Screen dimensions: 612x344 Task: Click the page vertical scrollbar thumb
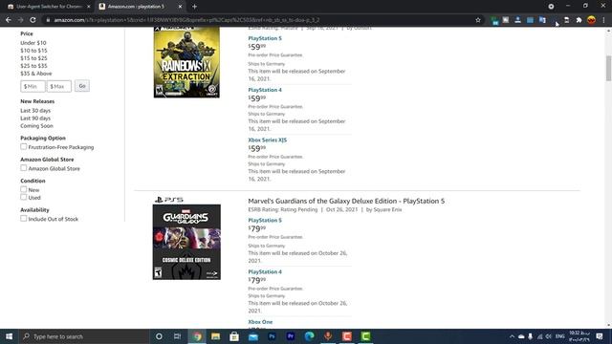608,68
